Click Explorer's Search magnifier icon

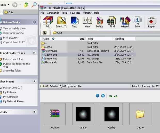pyautogui.click(x=34, y=5)
